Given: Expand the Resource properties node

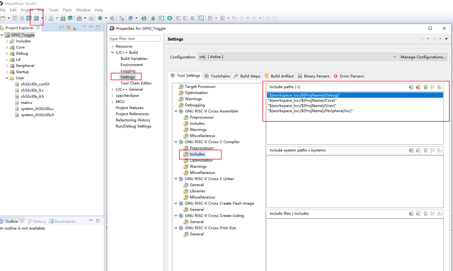Looking at the screenshot, I should (113, 46).
